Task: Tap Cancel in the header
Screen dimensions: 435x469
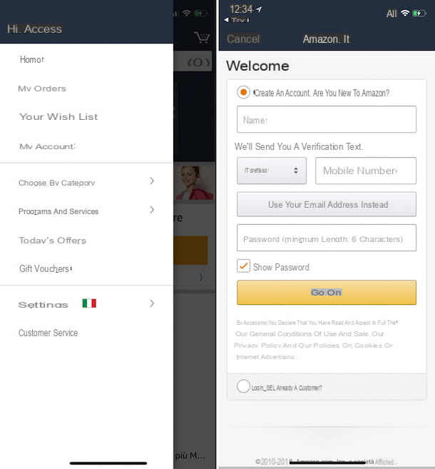Action: (243, 39)
